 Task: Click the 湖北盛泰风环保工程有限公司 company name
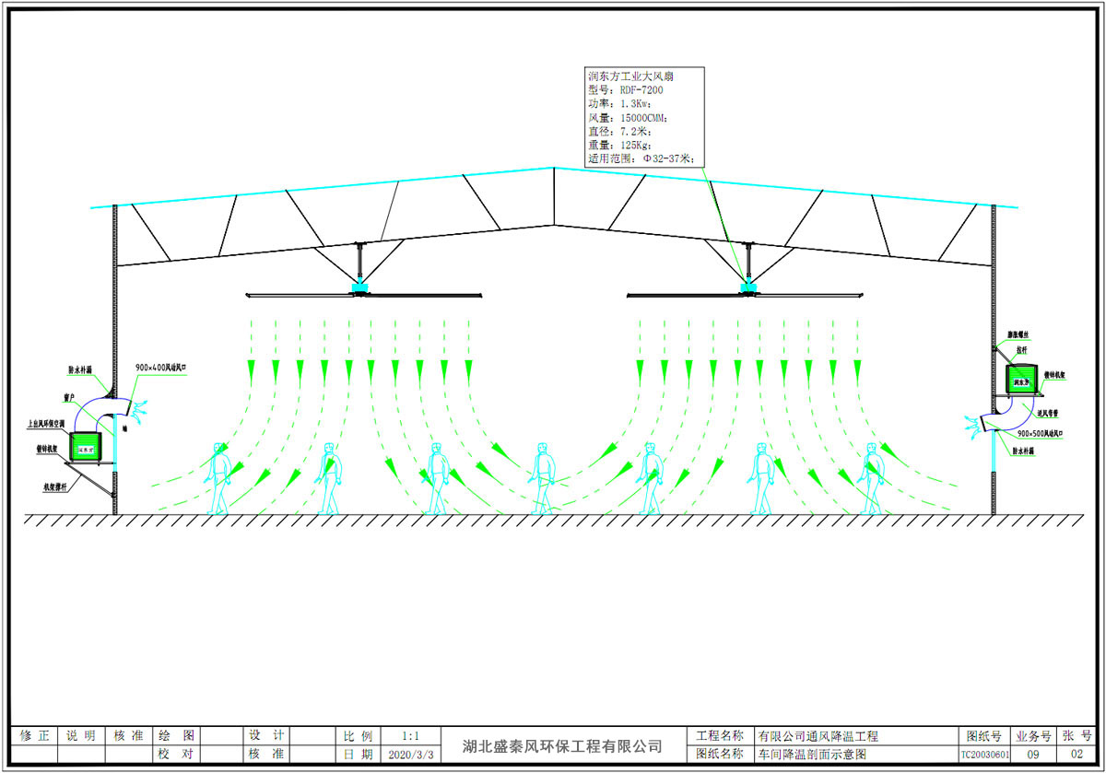(x=562, y=745)
